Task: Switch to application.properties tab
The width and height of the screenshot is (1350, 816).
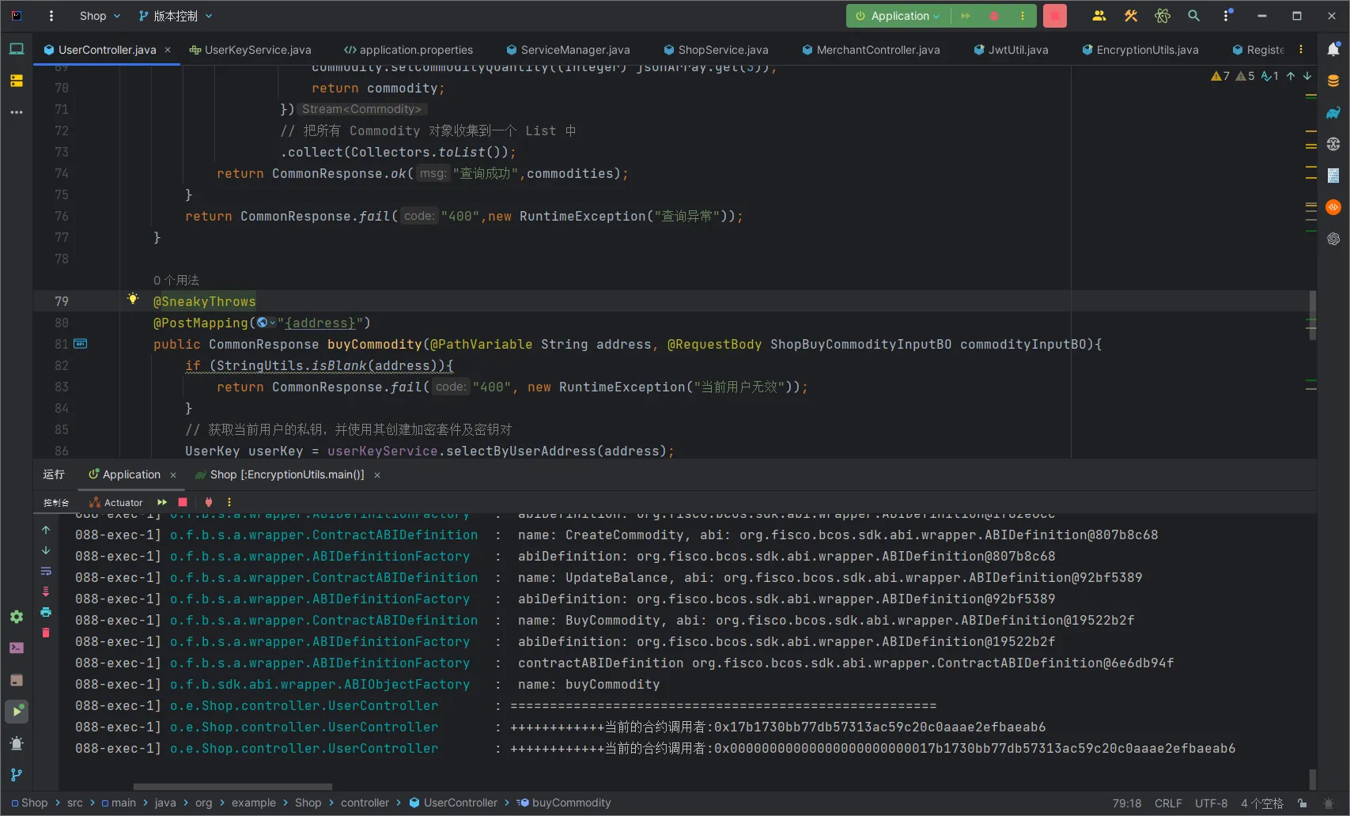Action: click(x=409, y=50)
